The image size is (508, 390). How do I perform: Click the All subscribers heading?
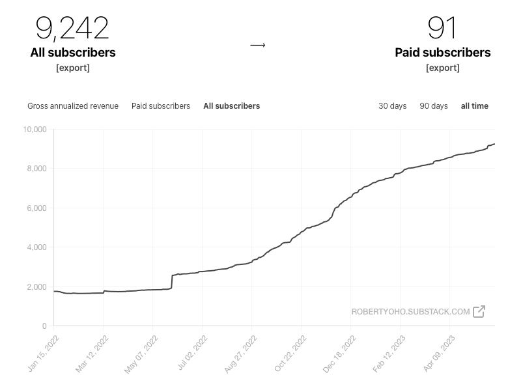73,53
